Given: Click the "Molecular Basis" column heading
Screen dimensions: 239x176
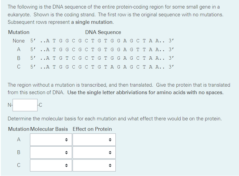Looking at the screenshot, I should pyautogui.click(x=49, y=129).
